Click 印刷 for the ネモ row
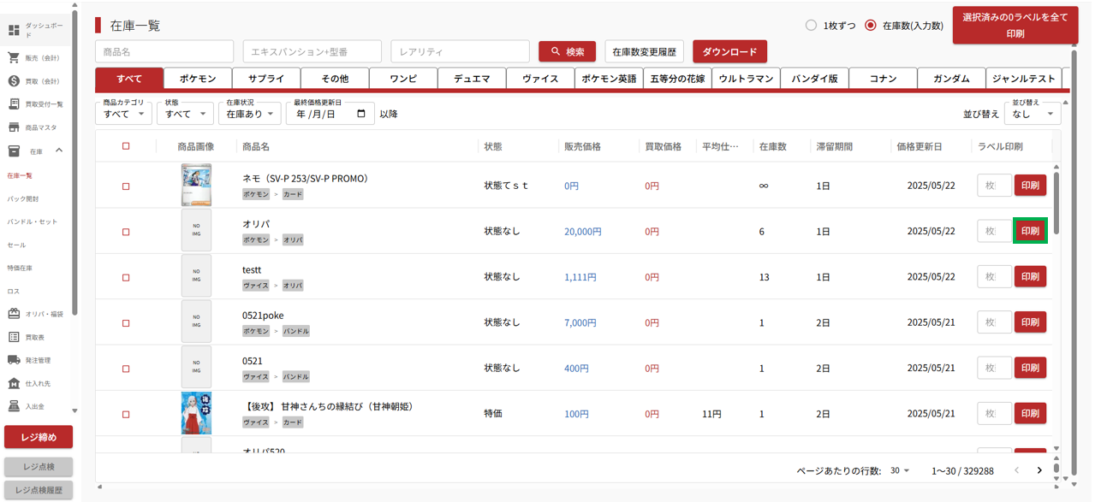 click(x=1030, y=185)
